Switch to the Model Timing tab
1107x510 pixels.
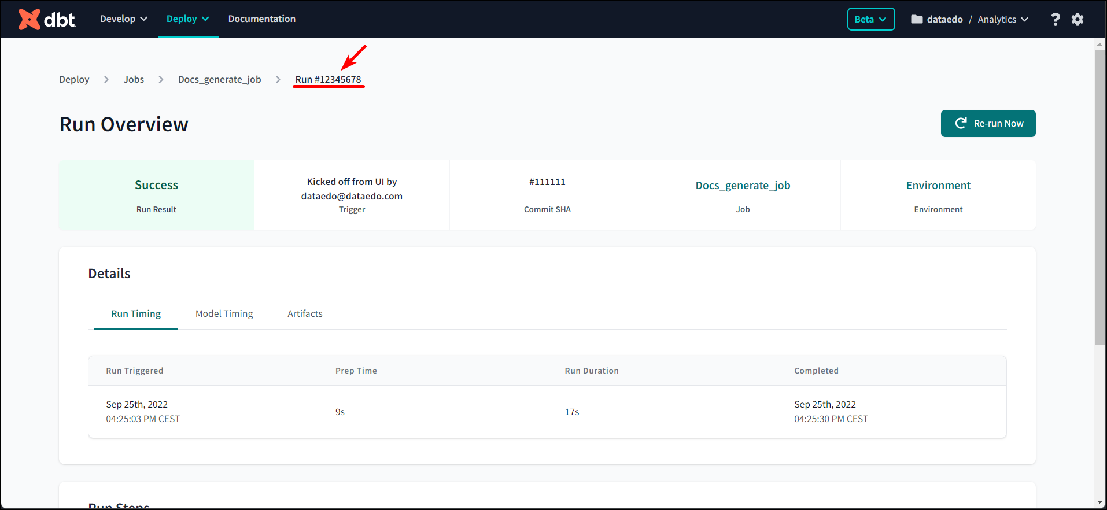click(224, 313)
